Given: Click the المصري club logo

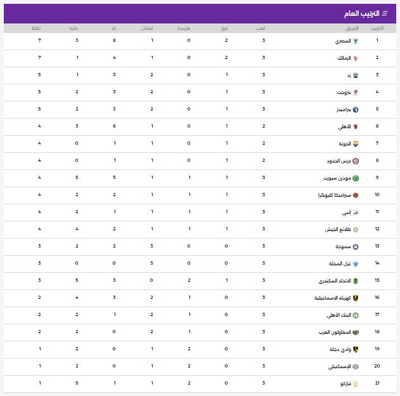Looking at the screenshot, I should coord(356,41).
